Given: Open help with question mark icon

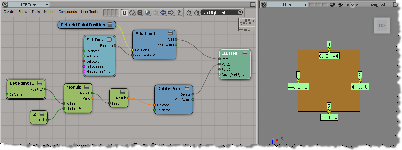Looking at the screenshot, I should (x=179, y=13).
